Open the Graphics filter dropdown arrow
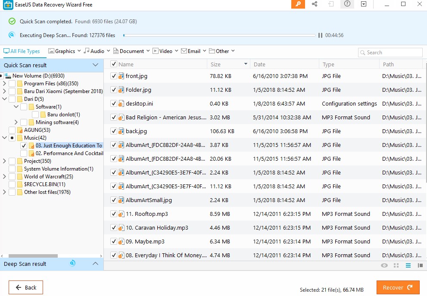The image size is (427, 296). [79, 51]
